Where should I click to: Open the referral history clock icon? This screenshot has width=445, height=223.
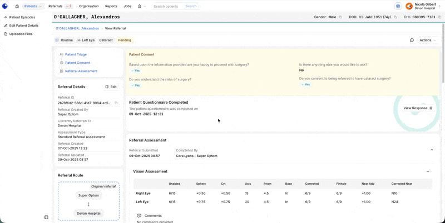[x=412, y=40]
